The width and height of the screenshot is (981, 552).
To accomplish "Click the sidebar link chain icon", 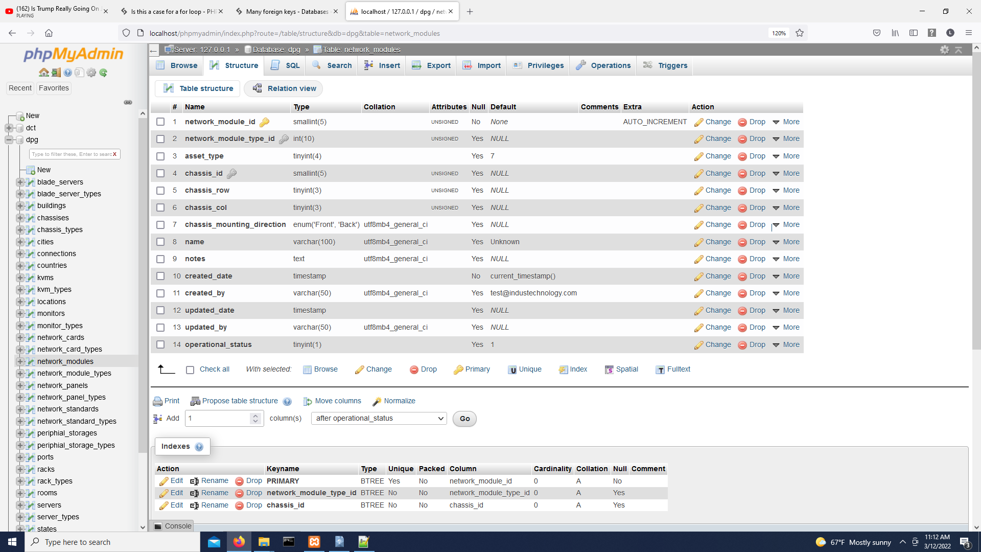I will 128,102.
